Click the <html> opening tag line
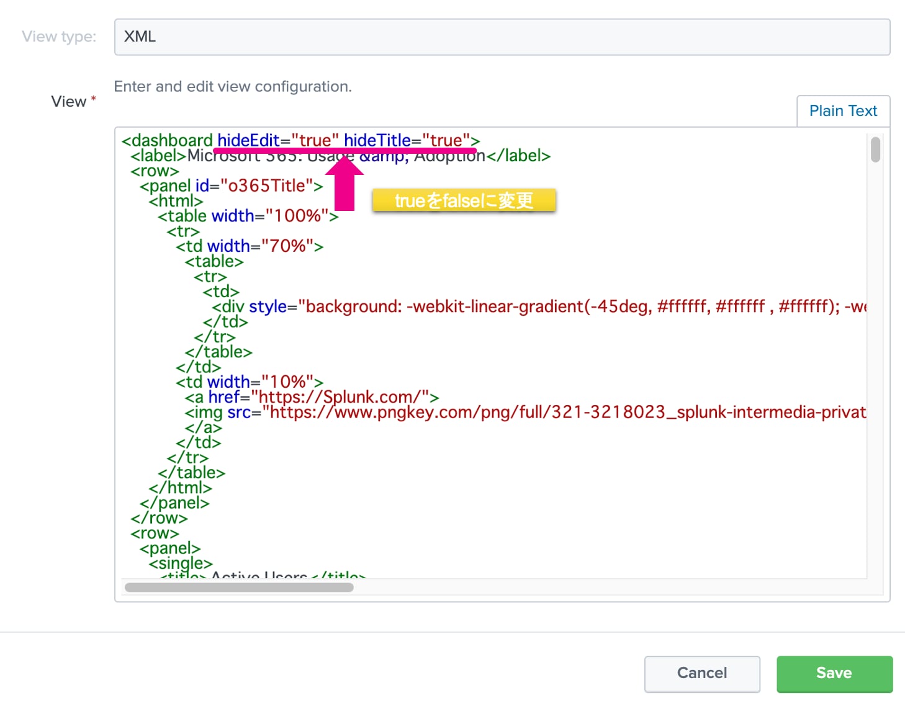The width and height of the screenshot is (905, 701). click(x=176, y=201)
